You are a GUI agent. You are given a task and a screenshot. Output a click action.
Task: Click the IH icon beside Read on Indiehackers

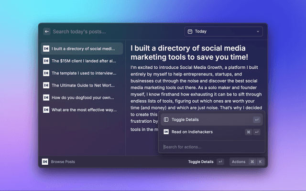(x=166, y=132)
